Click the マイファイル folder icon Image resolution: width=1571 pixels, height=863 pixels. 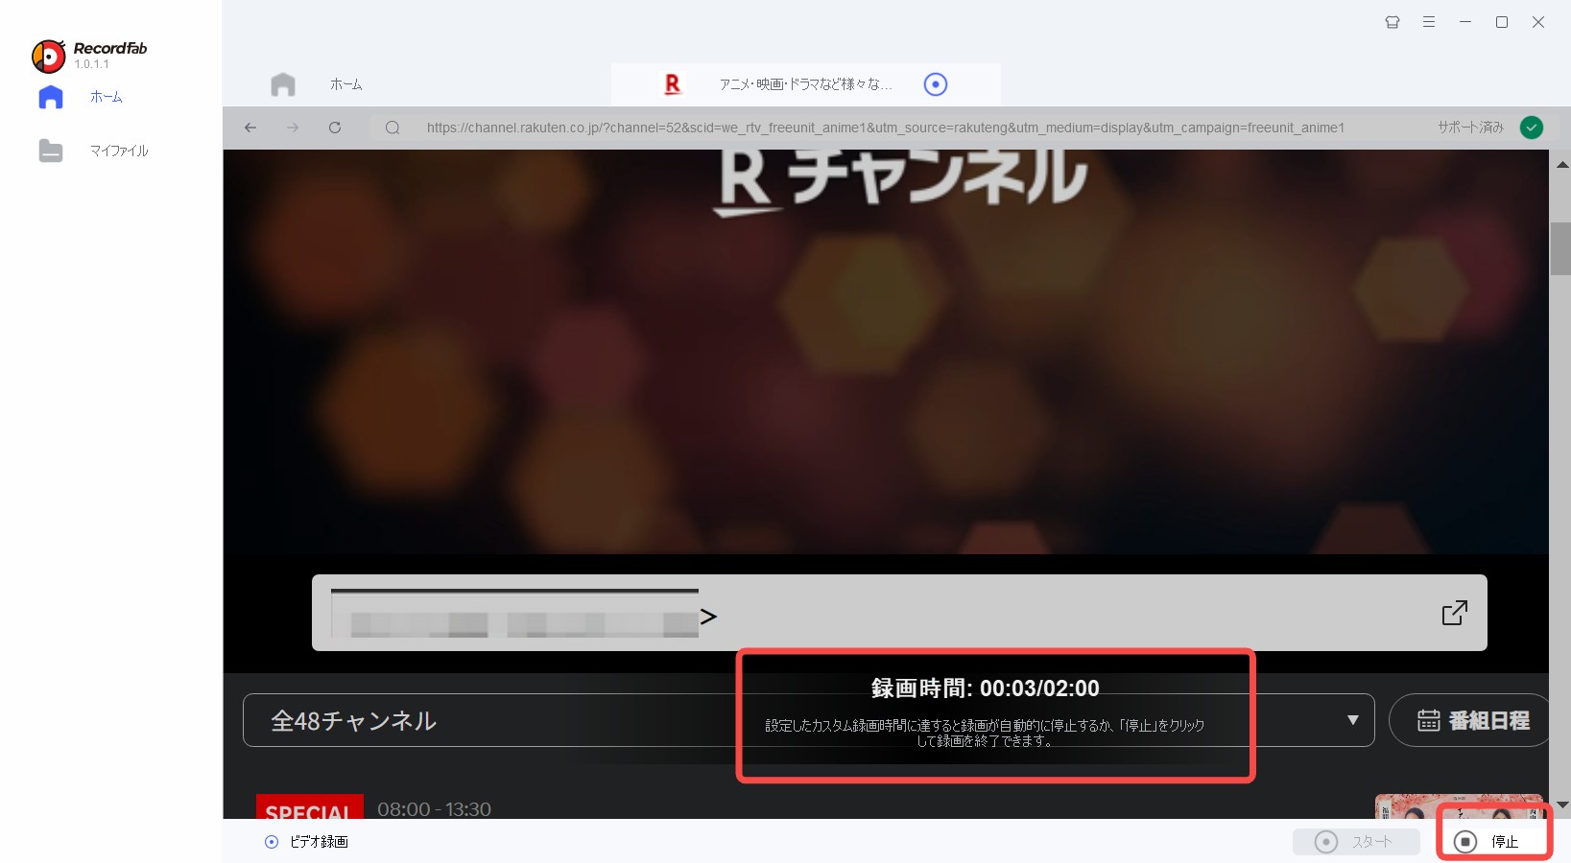pyautogui.click(x=51, y=151)
